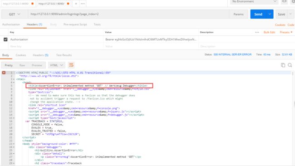
Task: Open the GET method dropdown
Action: [15, 14]
